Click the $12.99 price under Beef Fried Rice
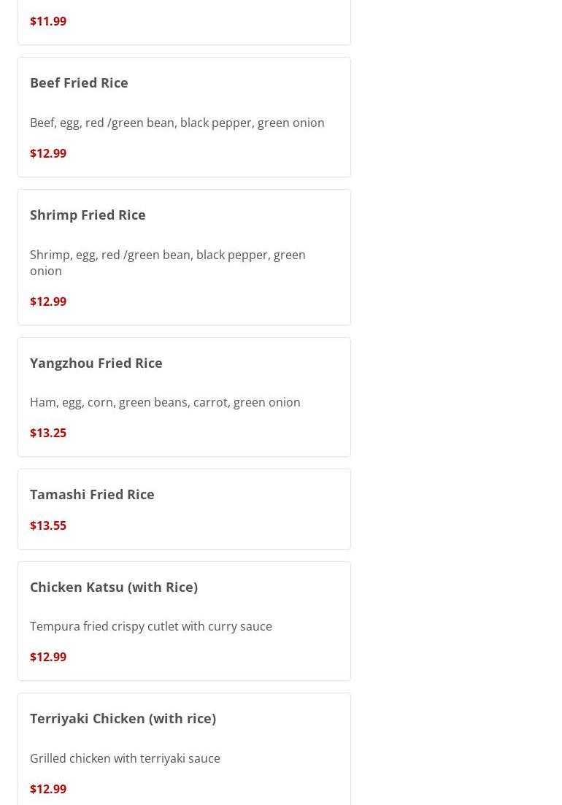This screenshot has width=562, height=805. tap(48, 153)
